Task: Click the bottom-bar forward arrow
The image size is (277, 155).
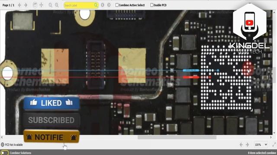Action: [x=247, y=145]
